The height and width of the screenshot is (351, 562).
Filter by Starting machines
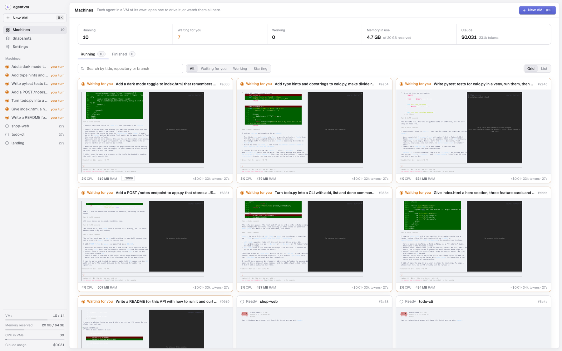coord(260,69)
